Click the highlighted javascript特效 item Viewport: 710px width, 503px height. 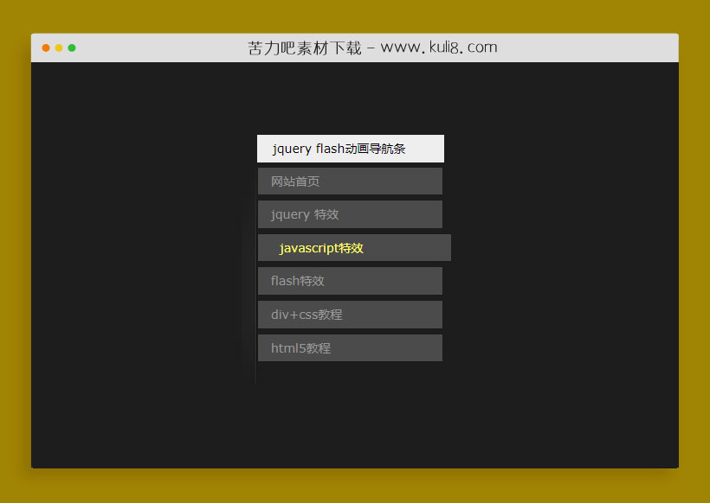354,248
